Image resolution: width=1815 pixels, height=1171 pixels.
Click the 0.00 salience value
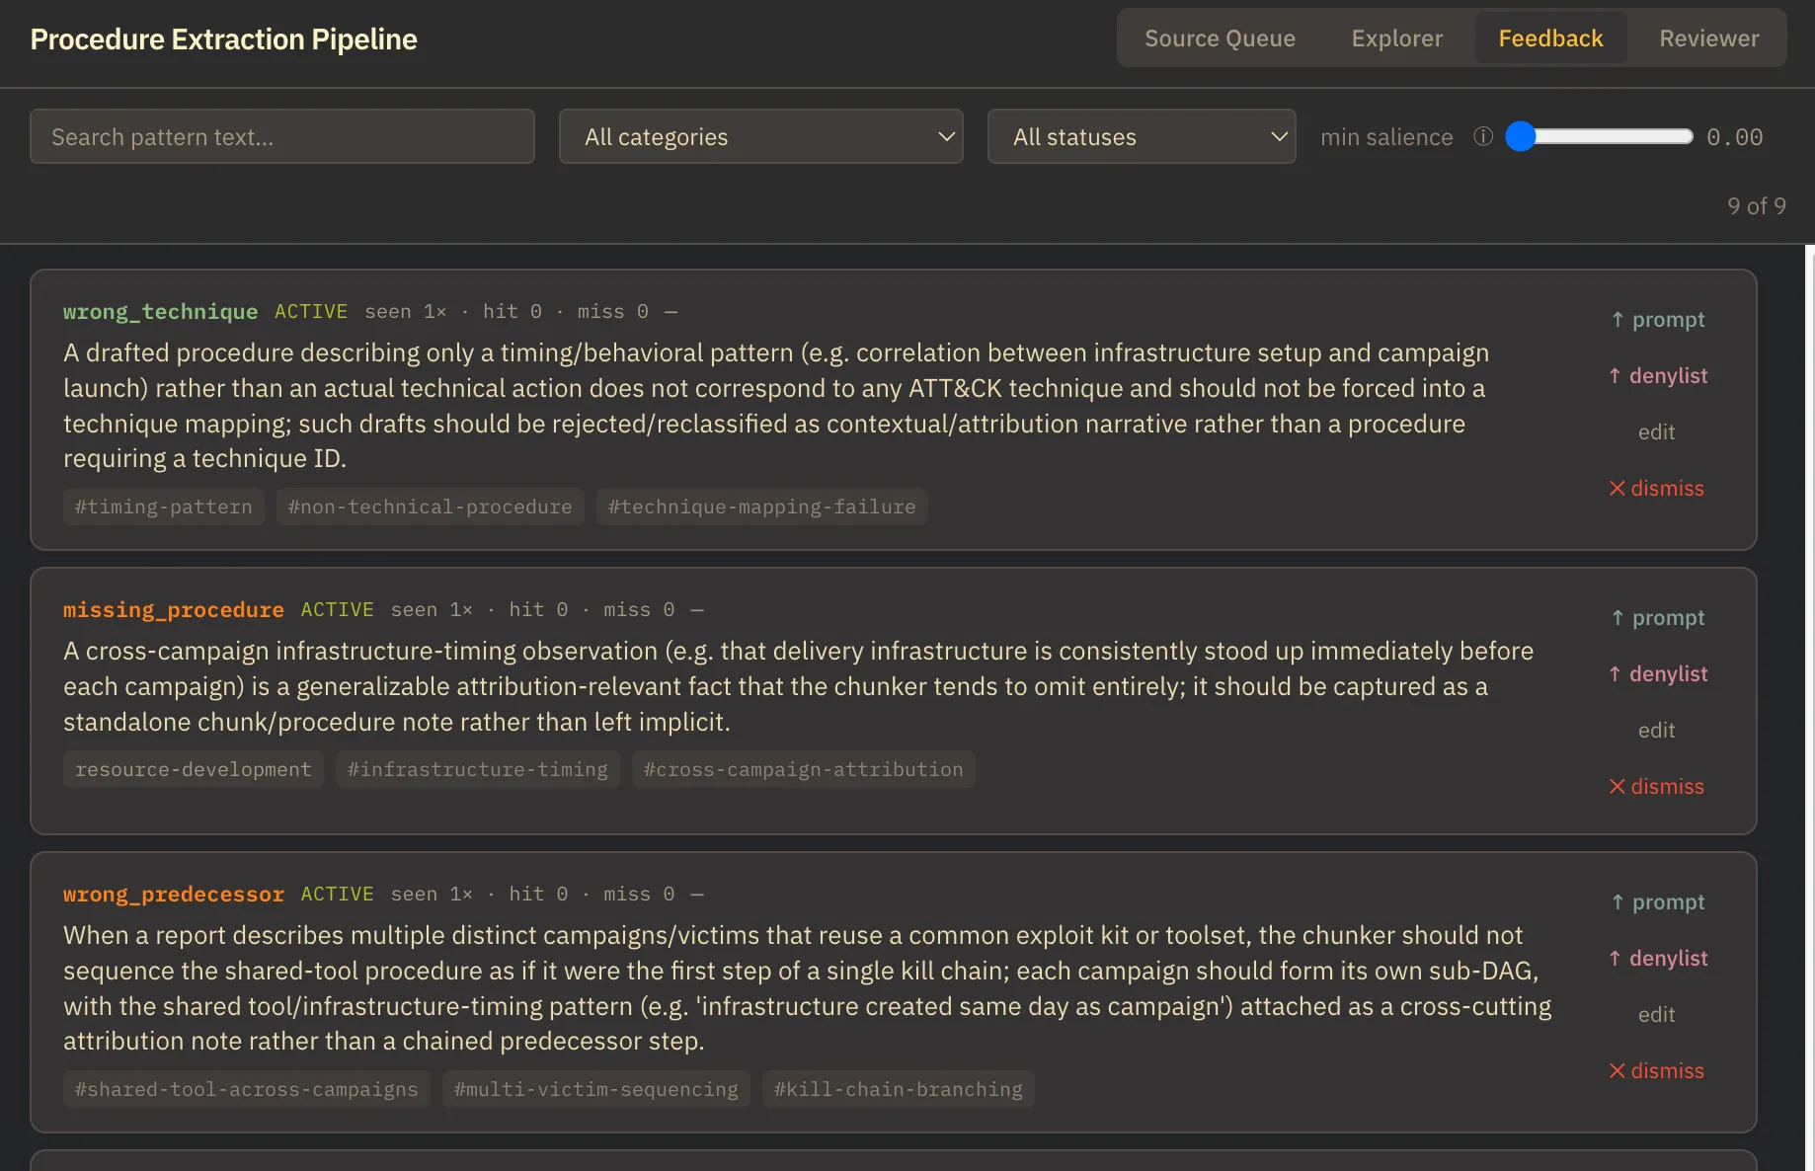(1735, 136)
